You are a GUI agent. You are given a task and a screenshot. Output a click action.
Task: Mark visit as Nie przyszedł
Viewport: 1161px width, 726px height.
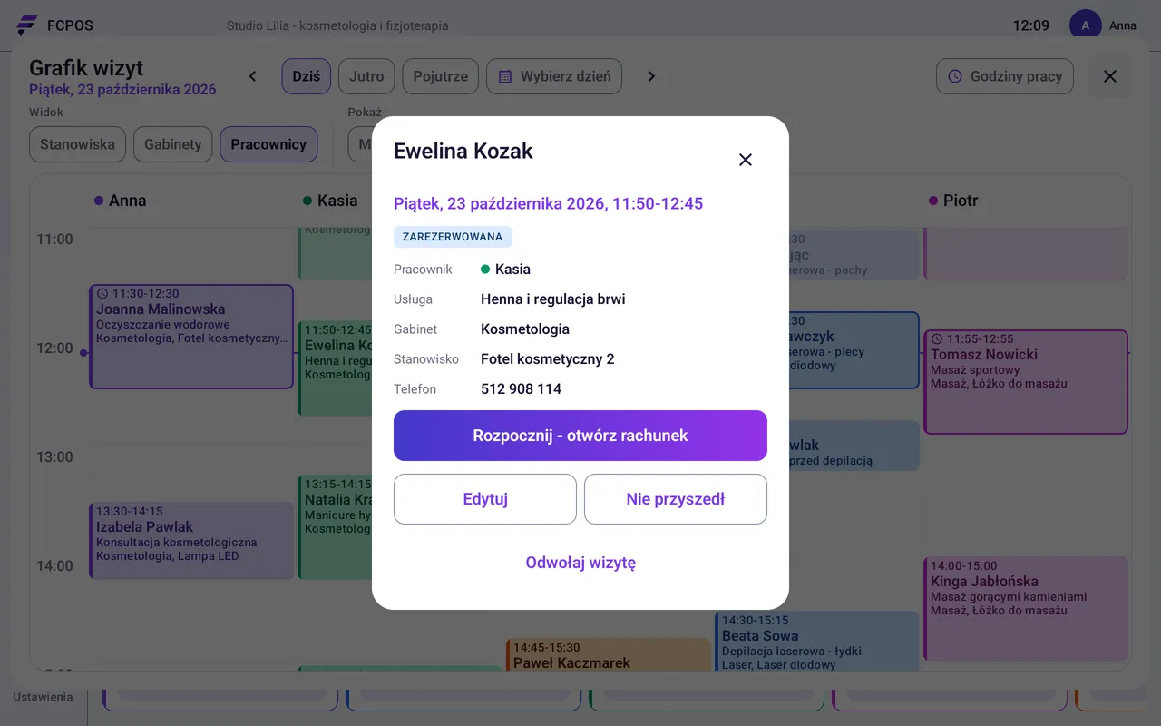point(676,499)
